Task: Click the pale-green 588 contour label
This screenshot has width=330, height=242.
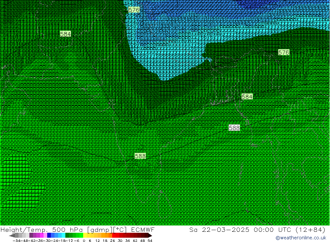Action: [140, 156]
